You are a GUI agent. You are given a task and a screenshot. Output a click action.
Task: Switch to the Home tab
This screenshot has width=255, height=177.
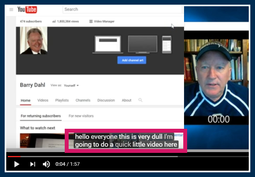pos(25,100)
